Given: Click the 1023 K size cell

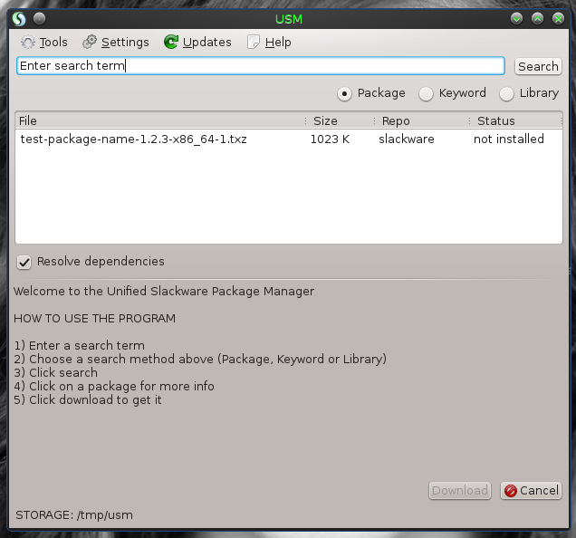Looking at the screenshot, I should (x=330, y=139).
